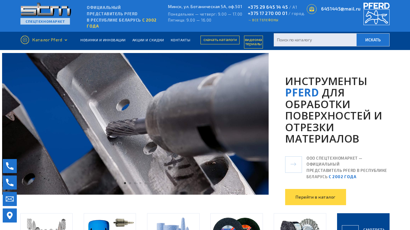The image size is (410, 230).
Task: Click the second floating phone icon
Action: [x=10, y=182]
